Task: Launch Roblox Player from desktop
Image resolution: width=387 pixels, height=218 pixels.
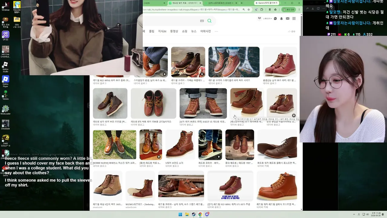Action: (5, 81)
